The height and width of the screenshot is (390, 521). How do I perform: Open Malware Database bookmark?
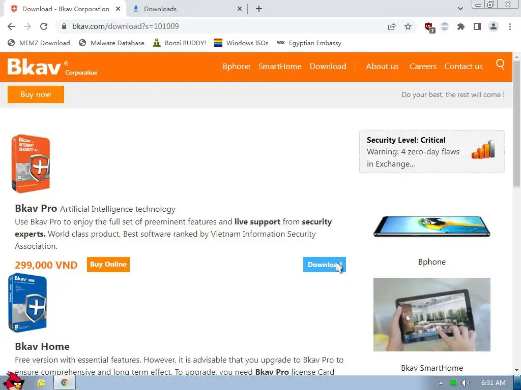point(111,43)
